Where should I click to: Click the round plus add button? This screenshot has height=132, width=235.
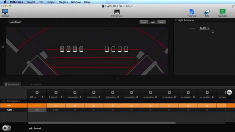[x=5, y=128]
